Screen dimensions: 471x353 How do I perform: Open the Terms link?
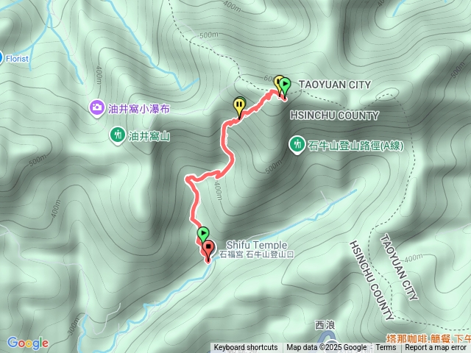(386, 348)
